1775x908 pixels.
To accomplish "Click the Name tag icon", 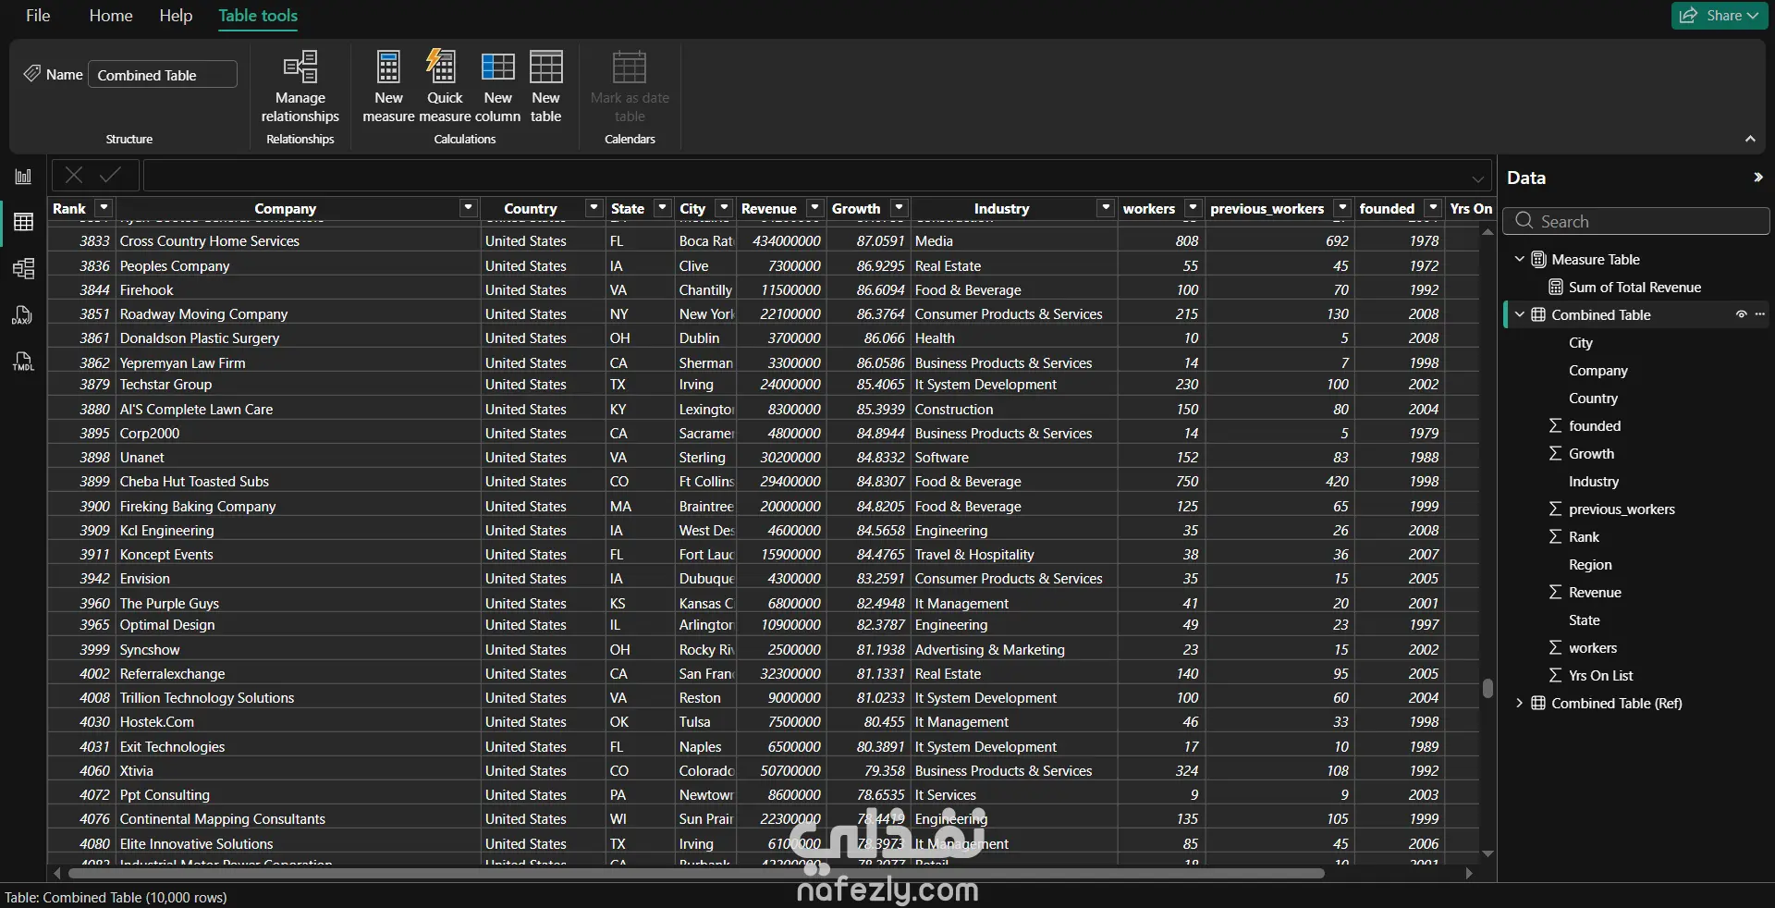I will (32, 74).
